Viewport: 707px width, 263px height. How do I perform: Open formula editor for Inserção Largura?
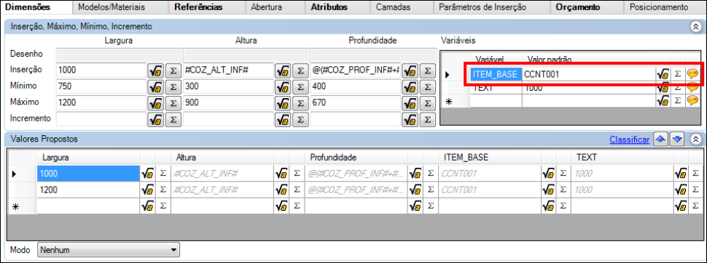(x=155, y=70)
